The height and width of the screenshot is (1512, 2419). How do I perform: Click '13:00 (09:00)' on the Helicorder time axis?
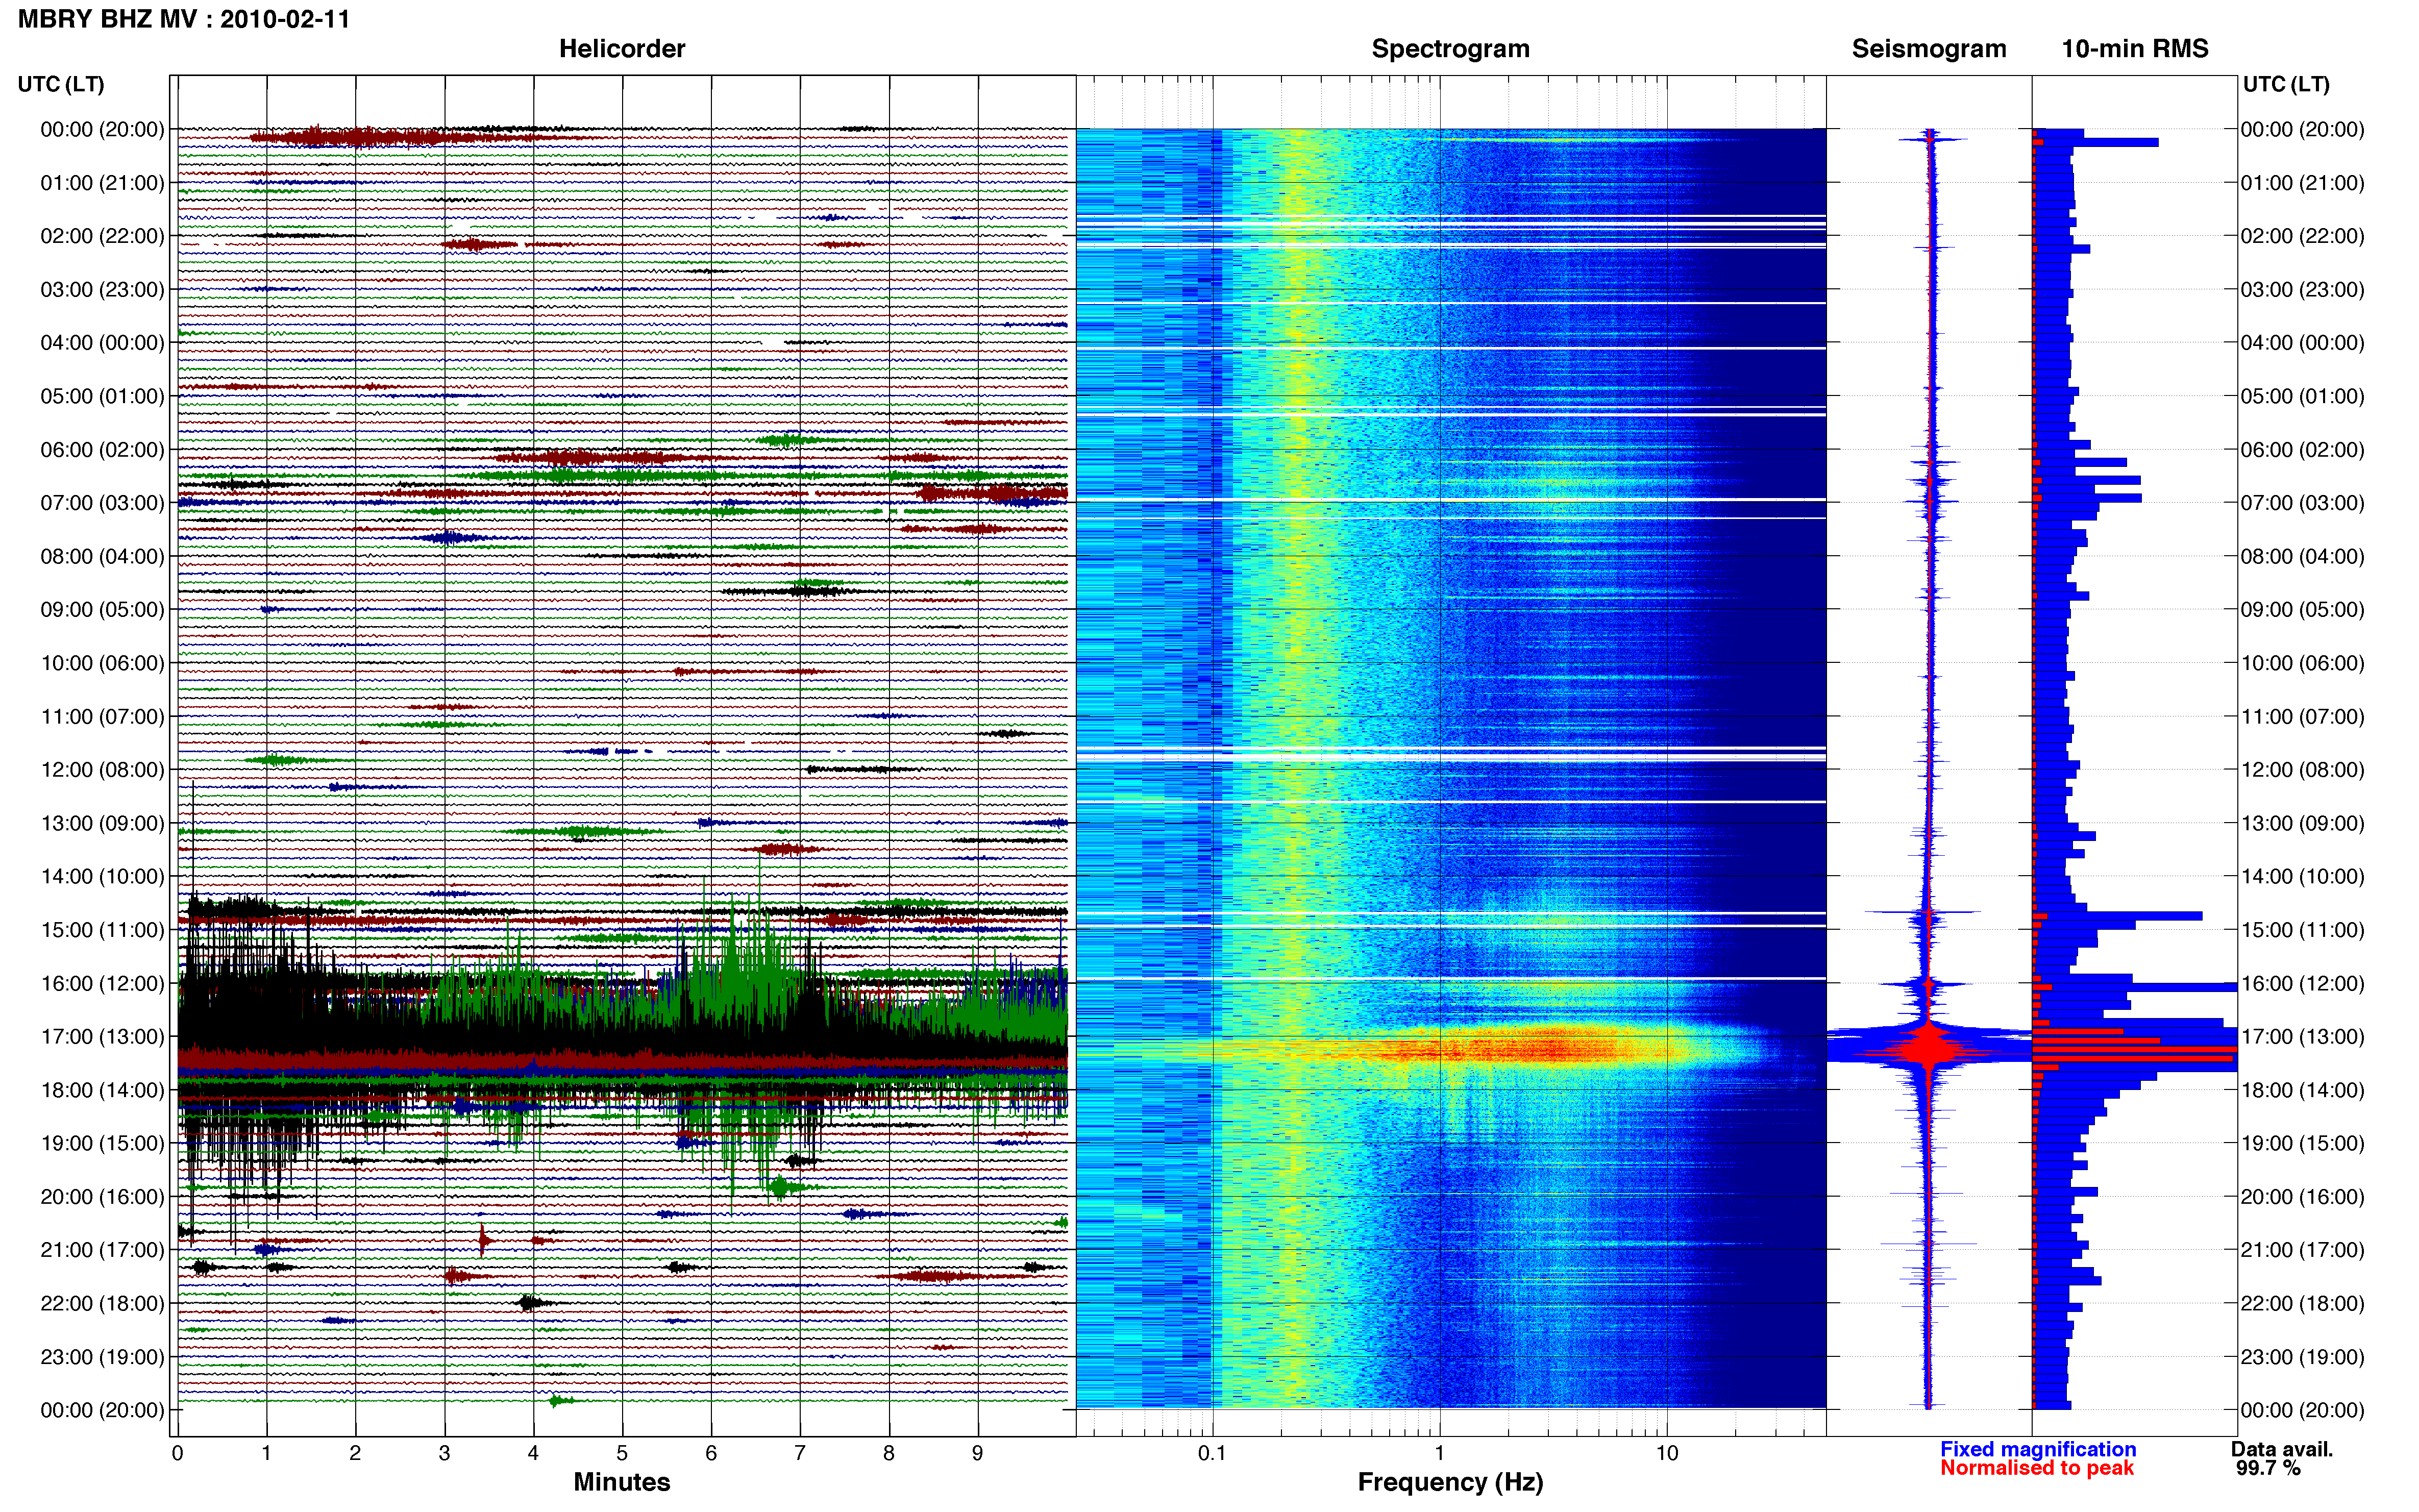(x=102, y=824)
